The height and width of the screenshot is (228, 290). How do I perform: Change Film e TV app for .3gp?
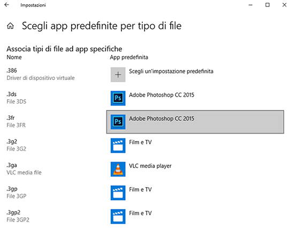pyautogui.click(x=140, y=189)
